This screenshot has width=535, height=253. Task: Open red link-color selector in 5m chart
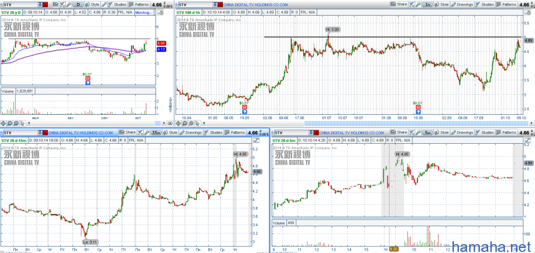click(317, 133)
